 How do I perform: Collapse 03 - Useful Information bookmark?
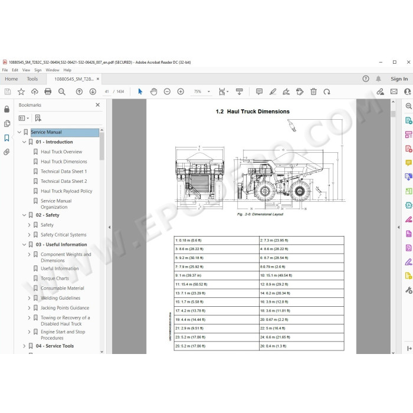pyautogui.click(x=24, y=245)
